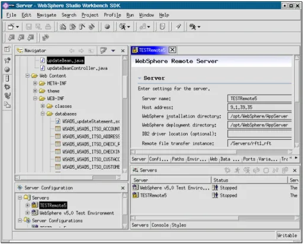Click the Debug running-man toolbar icon

[x=123, y=27]
